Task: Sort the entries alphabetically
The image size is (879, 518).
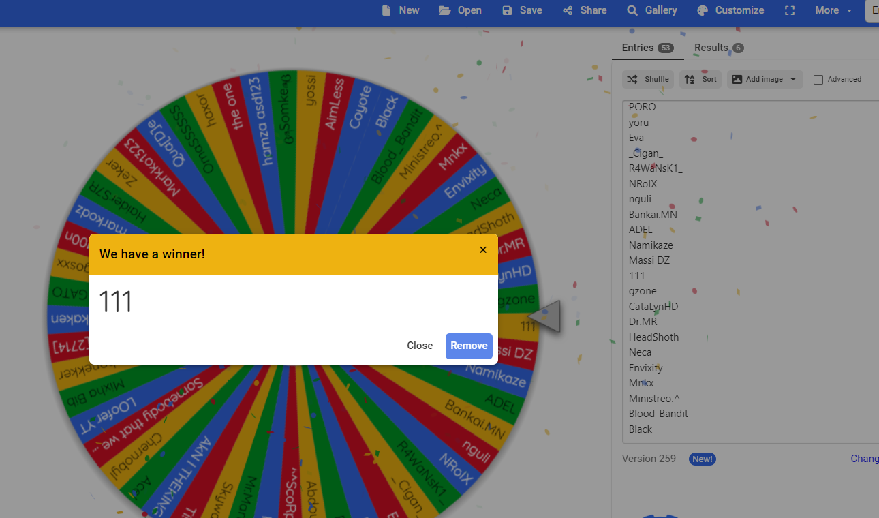Action: tap(700, 79)
